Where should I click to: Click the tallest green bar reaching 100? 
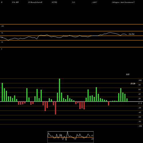coord(59,90)
